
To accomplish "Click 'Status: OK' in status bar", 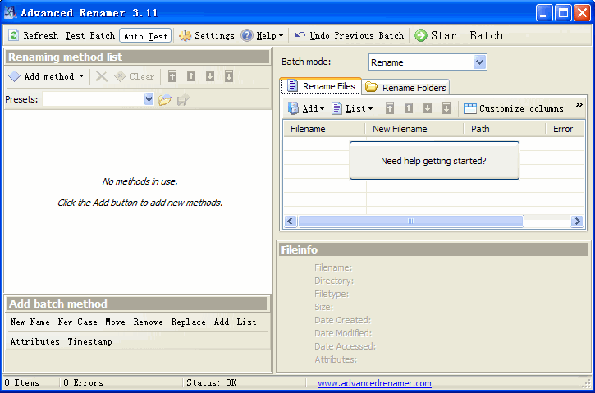I will coord(212,383).
